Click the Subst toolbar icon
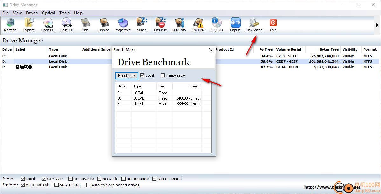 [142, 25]
